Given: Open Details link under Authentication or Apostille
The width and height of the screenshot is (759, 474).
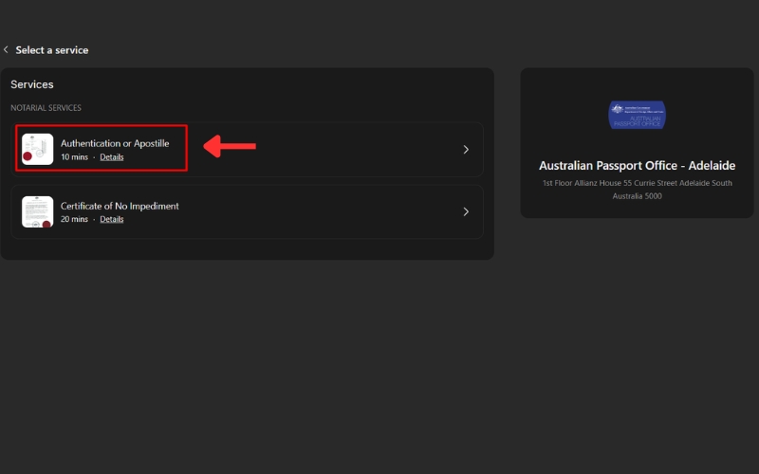Looking at the screenshot, I should 112,157.
